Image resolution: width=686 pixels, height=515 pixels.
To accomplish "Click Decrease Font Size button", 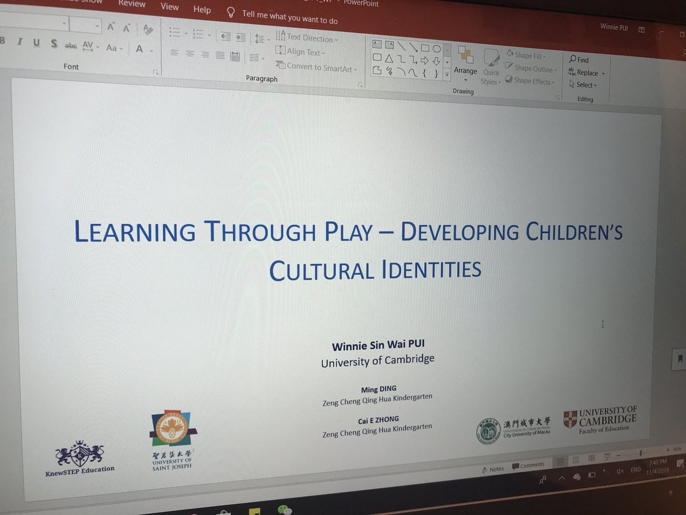I will click(x=126, y=28).
